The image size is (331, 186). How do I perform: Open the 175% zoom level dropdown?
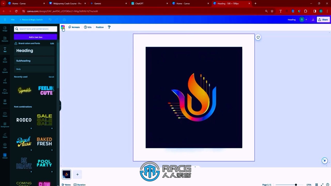(309, 185)
